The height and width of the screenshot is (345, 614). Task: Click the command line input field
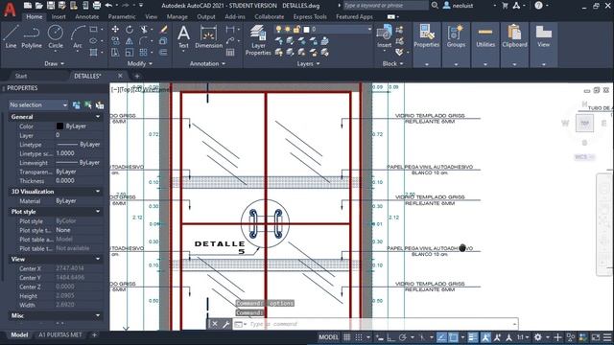point(380,324)
